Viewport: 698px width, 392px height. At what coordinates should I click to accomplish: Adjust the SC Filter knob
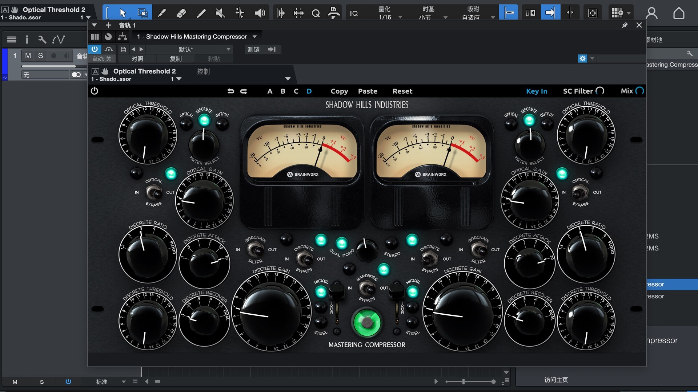[x=600, y=91]
